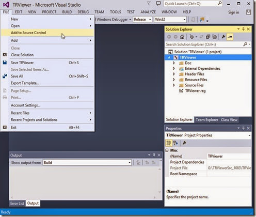Click the Output toolbar wrap lines icon
The image size is (256, 217).
point(138,162)
